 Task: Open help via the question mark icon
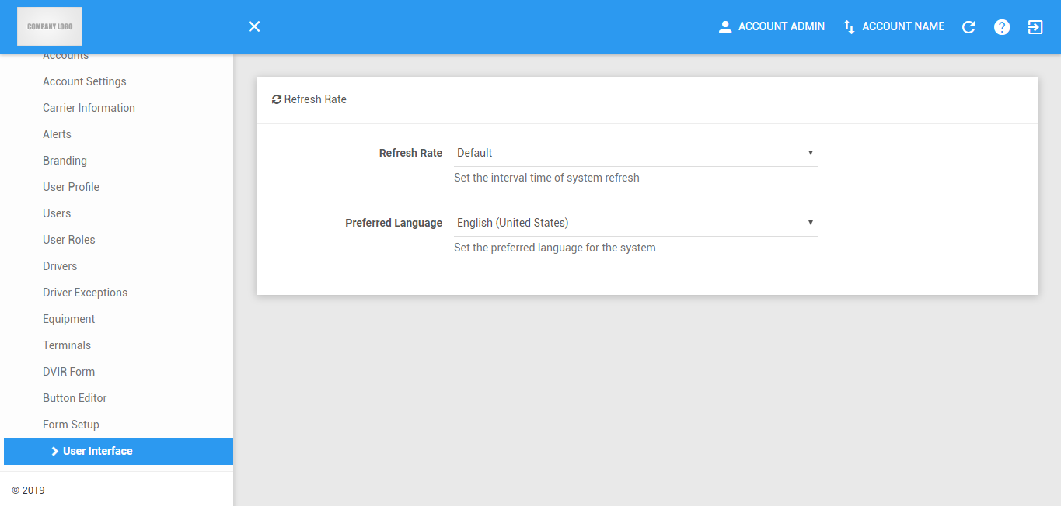click(1002, 27)
